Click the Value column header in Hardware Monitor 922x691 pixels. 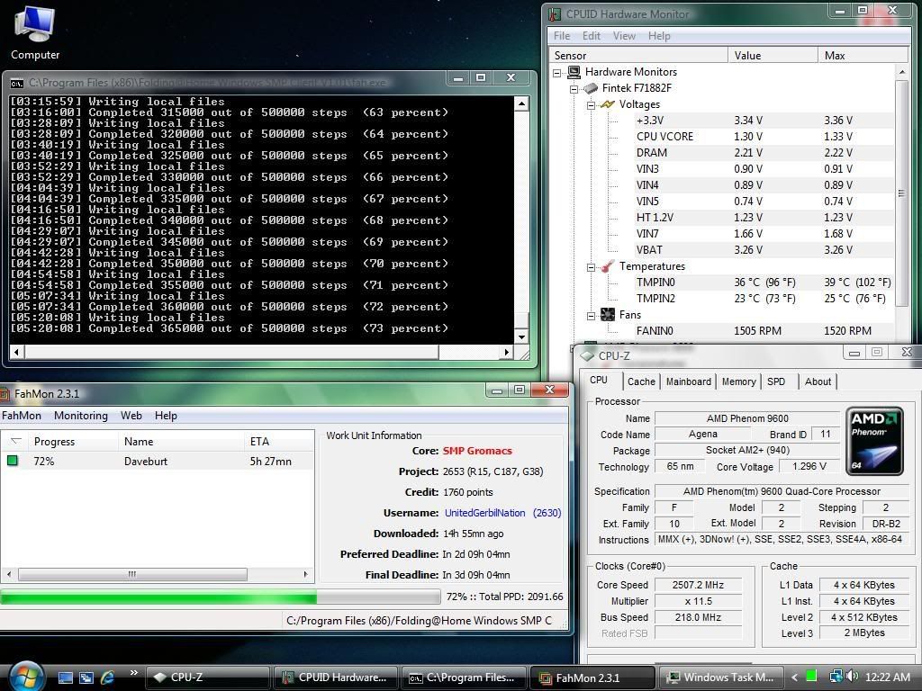pos(773,55)
